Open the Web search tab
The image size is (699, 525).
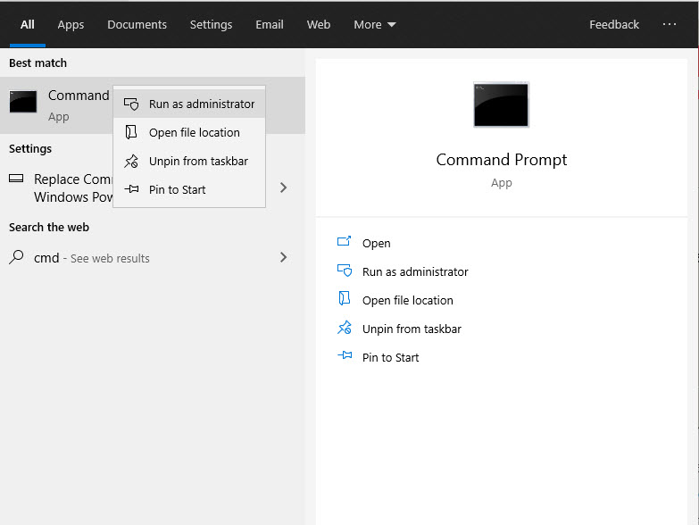tap(319, 25)
